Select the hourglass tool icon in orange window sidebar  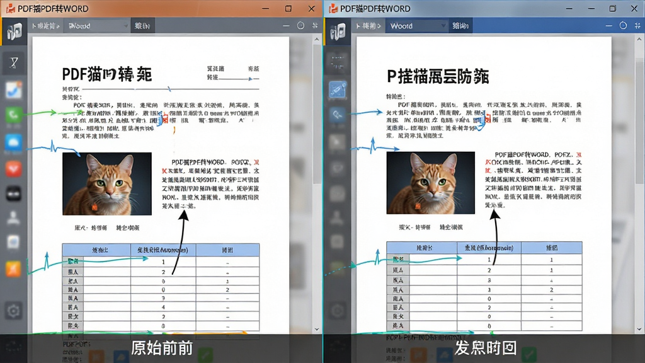click(x=14, y=62)
